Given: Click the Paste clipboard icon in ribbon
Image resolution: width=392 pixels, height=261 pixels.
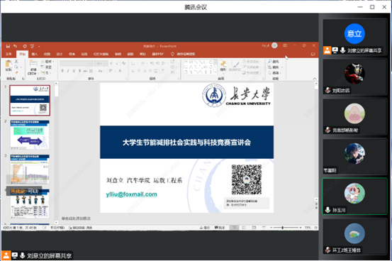Looking at the screenshot, I should point(9,66).
